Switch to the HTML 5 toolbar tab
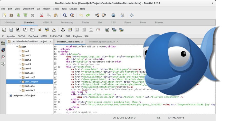The width and height of the screenshot is (231, 121). point(47,23)
